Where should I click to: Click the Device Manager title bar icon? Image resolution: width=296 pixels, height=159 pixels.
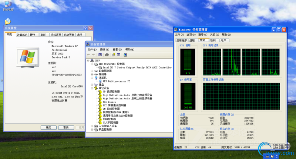tap(88, 44)
